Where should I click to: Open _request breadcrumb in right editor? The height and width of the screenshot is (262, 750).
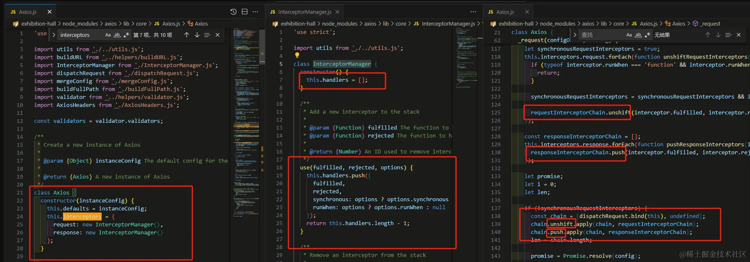(710, 23)
